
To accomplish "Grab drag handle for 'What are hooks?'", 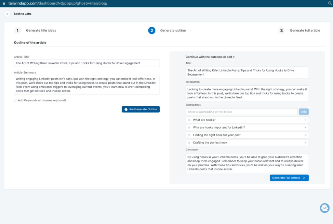I will 189,120.
